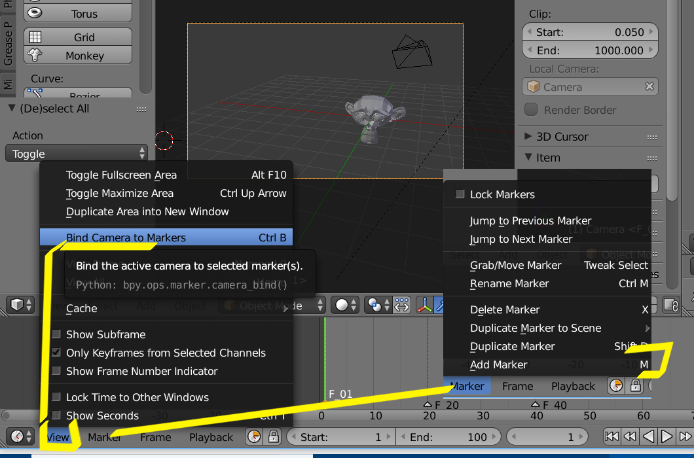
Task: Edit the Start frame field
Action: point(341,437)
